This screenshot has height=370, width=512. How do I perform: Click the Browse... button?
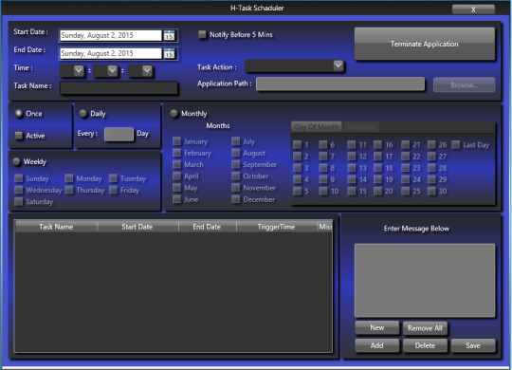coord(464,85)
